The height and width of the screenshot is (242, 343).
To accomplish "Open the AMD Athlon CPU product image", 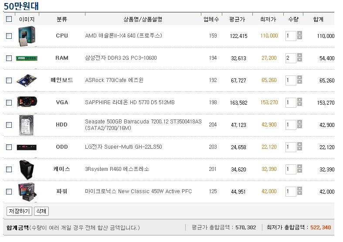I will [x=27, y=36].
